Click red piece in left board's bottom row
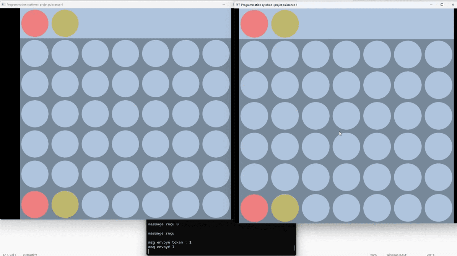The height and width of the screenshot is (256, 457). [x=35, y=204]
